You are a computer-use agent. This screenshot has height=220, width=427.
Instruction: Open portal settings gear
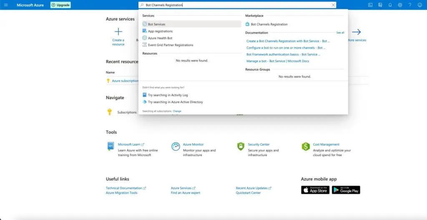click(x=400, y=5)
